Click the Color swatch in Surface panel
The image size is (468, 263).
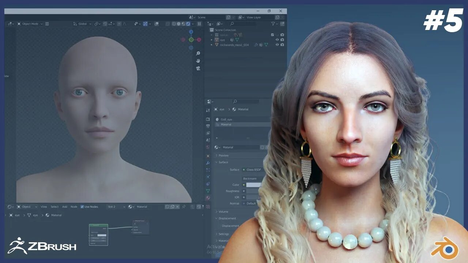(254, 185)
